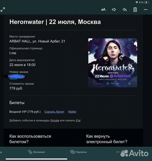Tap the home indicator bar at bottom
The width and height of the screenshot is (152, 161).
coord(36,159)
